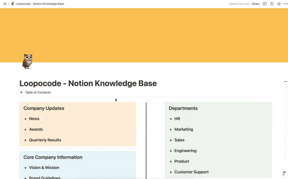This screenshot has height=179, width=288.
Task: Expand the Vision & Mission toggle
Action: pyautogui.click(x=26, y=167)
